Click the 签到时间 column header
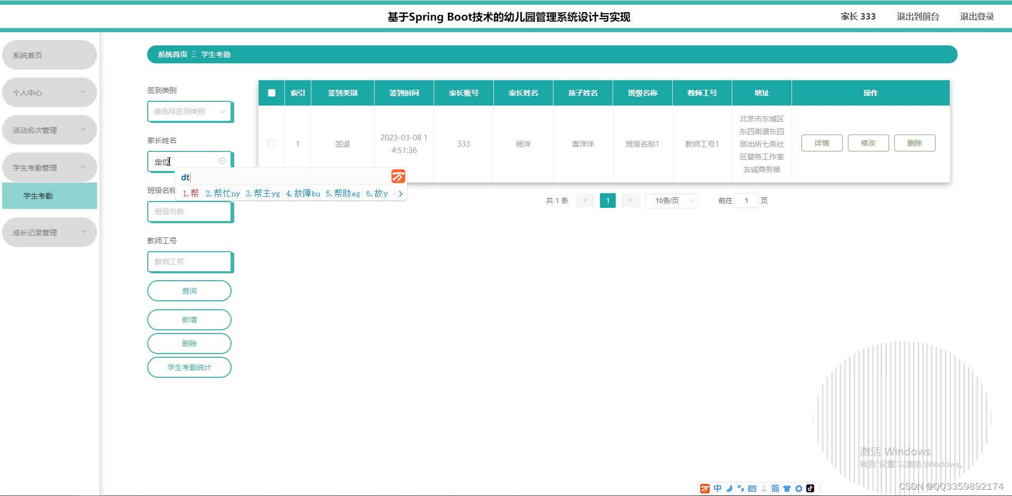The width and height of the screenshot is (1012, 496). [x=404, y=93]
